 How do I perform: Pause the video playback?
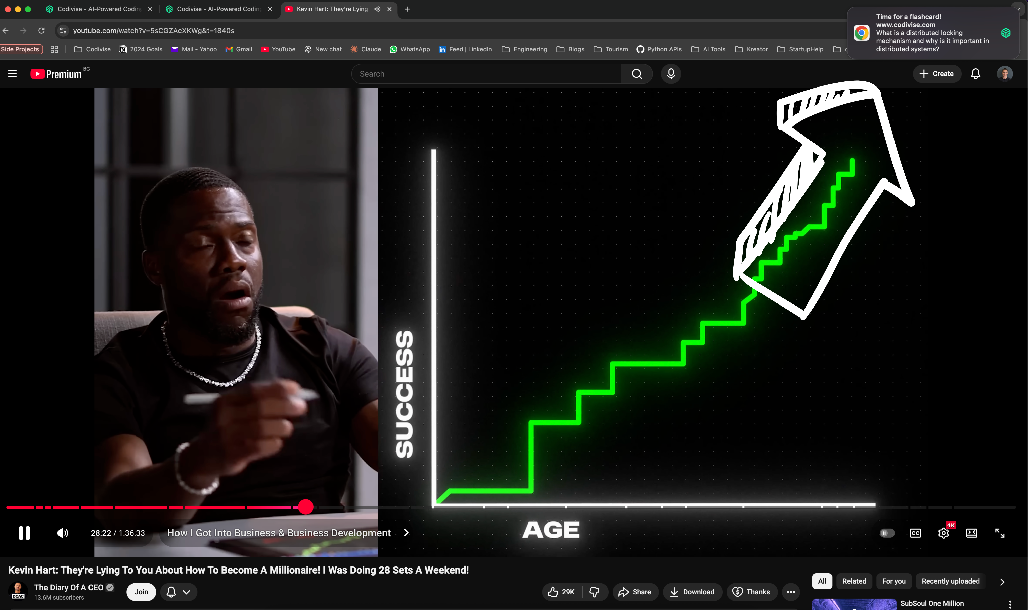[24, 533]
